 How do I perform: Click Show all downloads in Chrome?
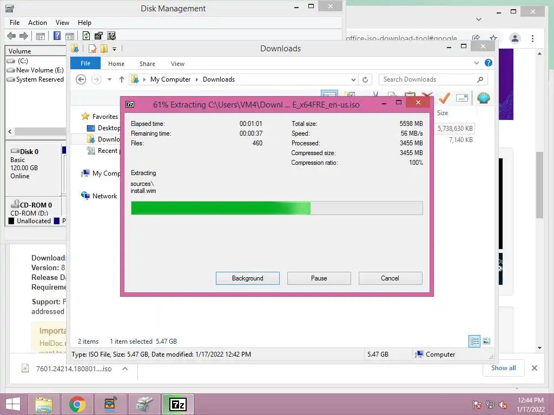click(x=504, y=367)
